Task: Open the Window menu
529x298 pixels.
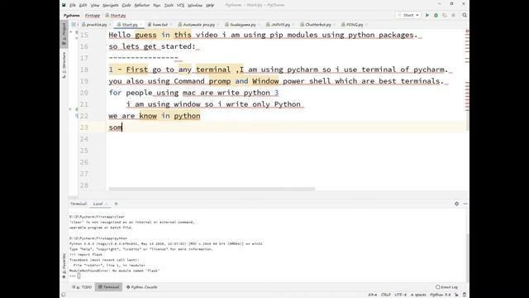Action: point(195,5)
